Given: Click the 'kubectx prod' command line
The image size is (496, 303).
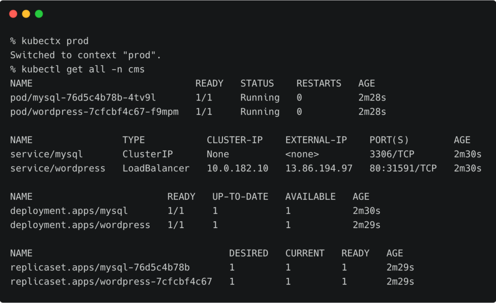Looking at the screenshot, I should pyautogui.click(x=49, y=41).
